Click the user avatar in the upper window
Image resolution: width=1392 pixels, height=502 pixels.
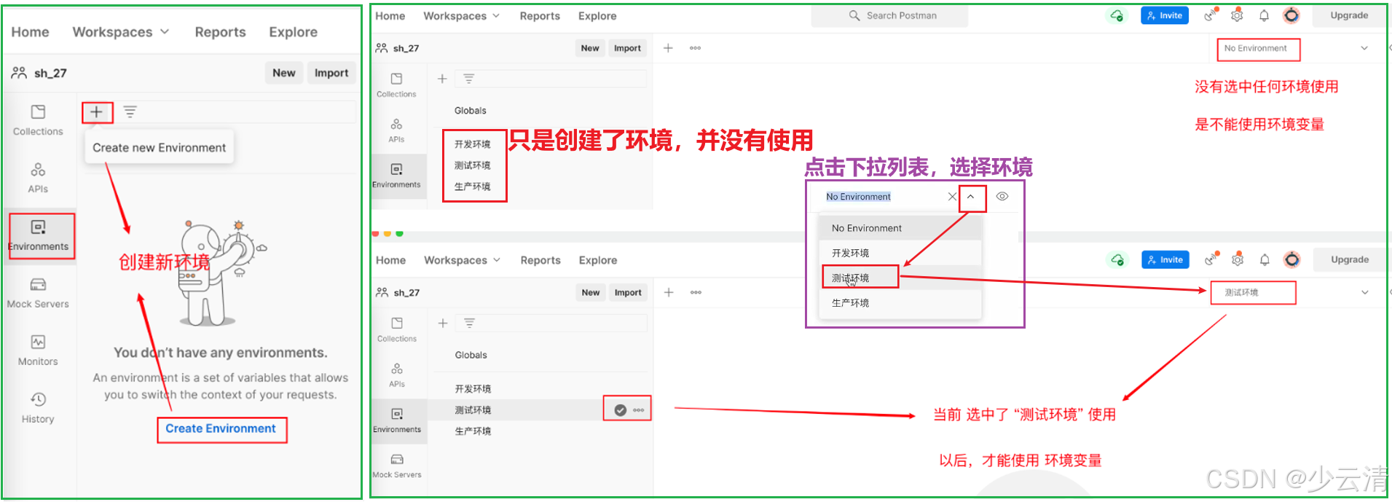click(x=1291, y=15)
